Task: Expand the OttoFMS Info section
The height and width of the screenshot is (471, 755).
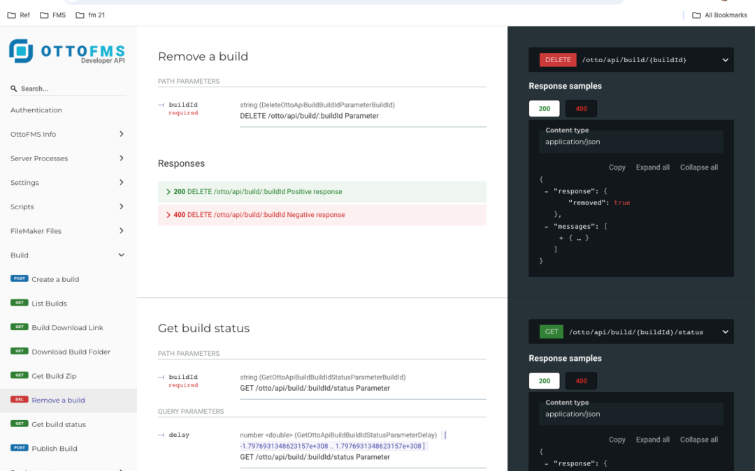Action: pyautogui.click(x=122, y=134)
